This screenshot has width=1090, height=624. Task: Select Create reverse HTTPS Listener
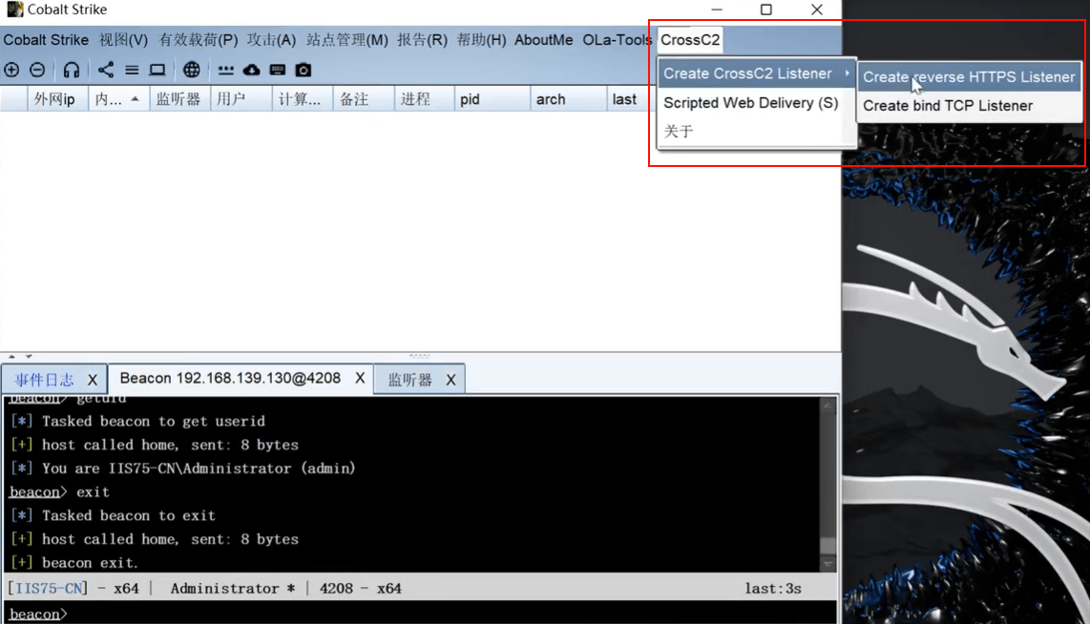969,77
